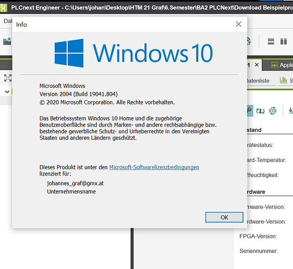This screenshot has width=293, height=269.
Task: Click the controller restart icon in cockpit toolbar
Action: (x=273, y=111)
